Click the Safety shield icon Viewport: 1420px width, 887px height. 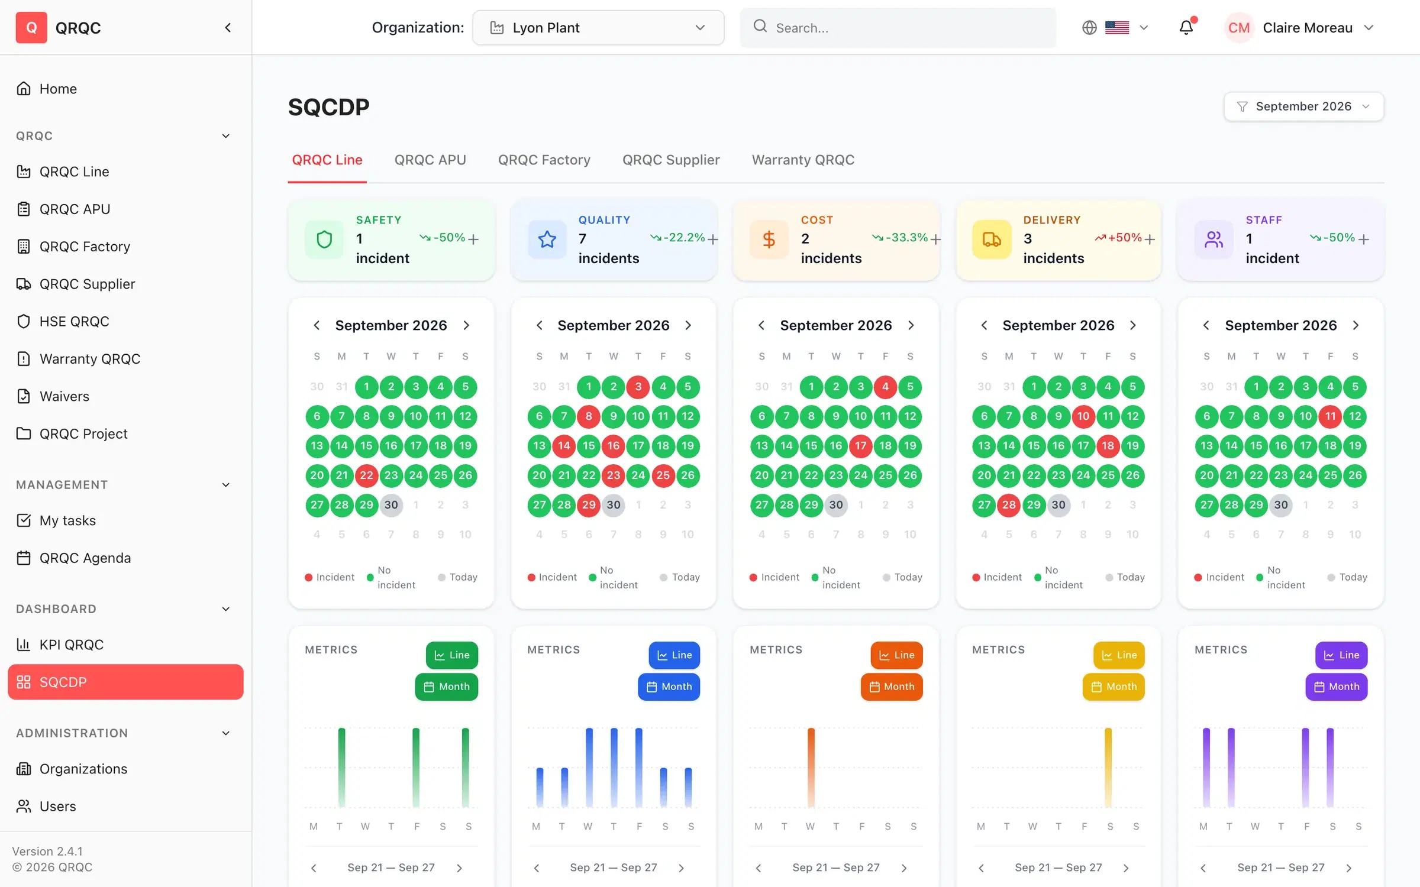[x=324, y=239]
